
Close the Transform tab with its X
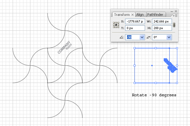[132, 15]
